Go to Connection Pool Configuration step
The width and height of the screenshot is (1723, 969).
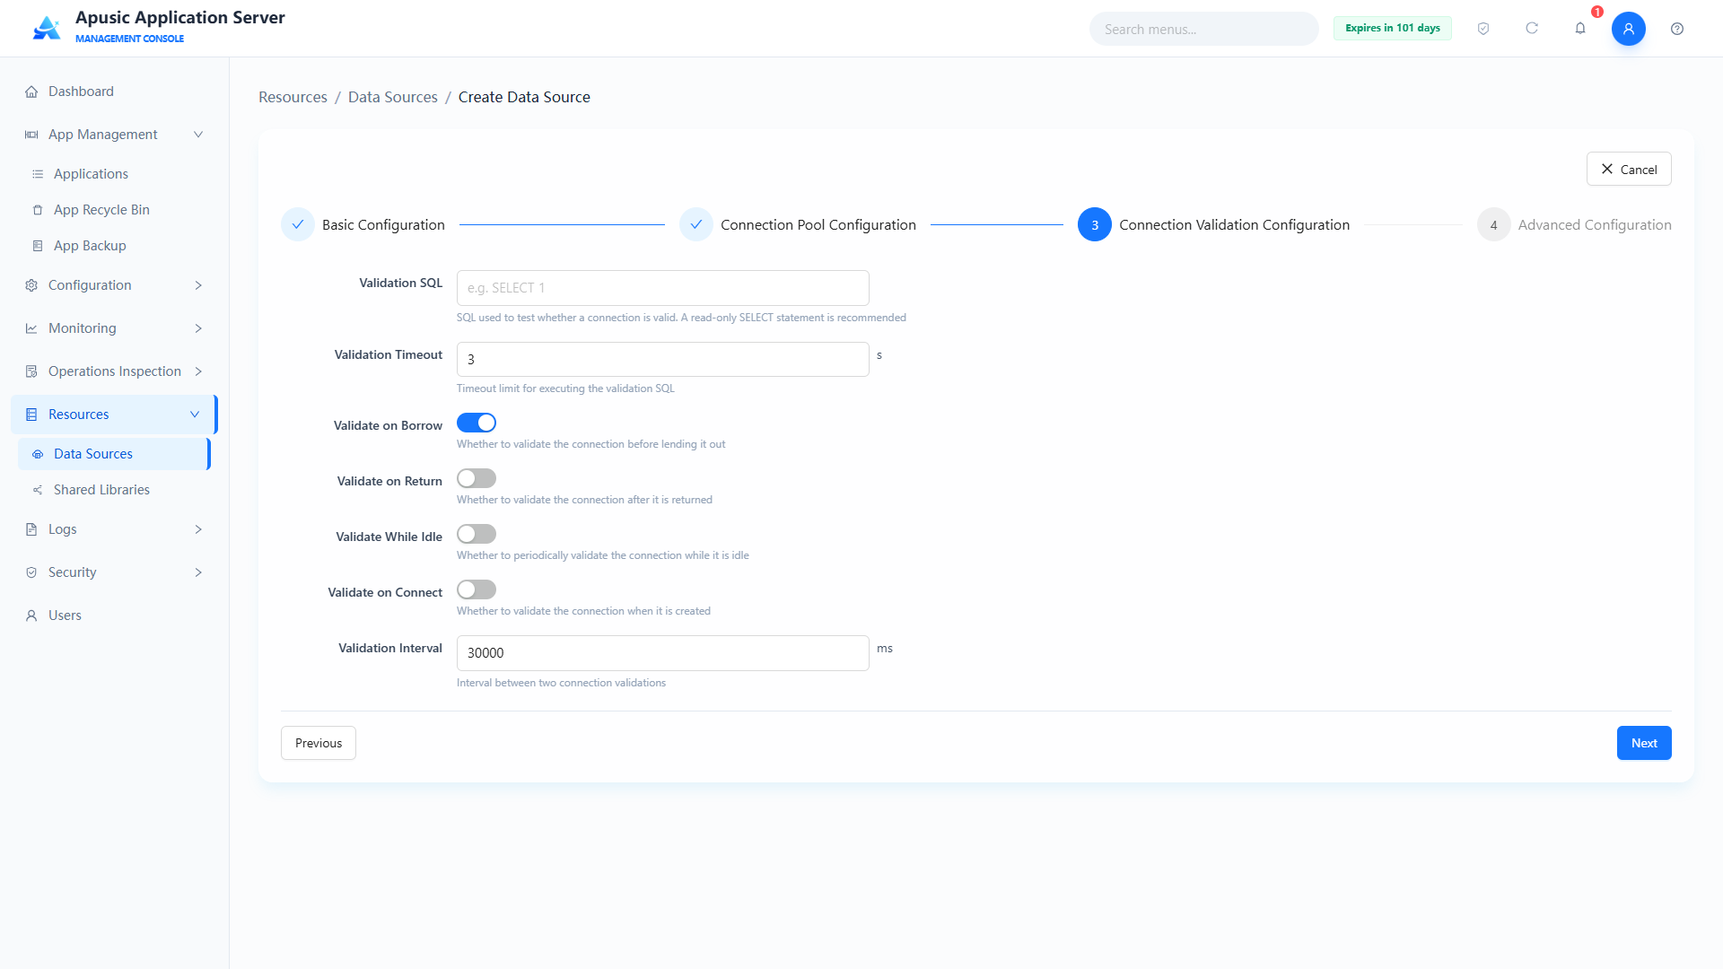(x=798, y=224)
